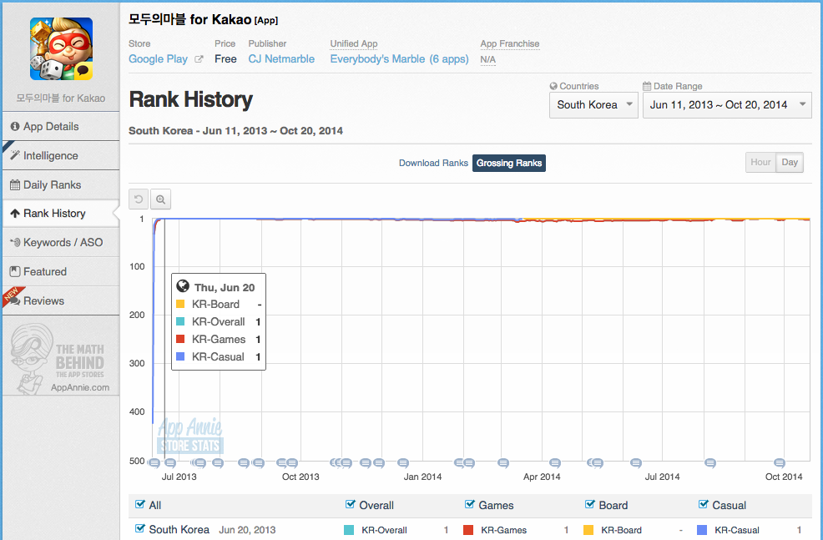Click the external link icon beside Google Play

(x=199, y=59)
